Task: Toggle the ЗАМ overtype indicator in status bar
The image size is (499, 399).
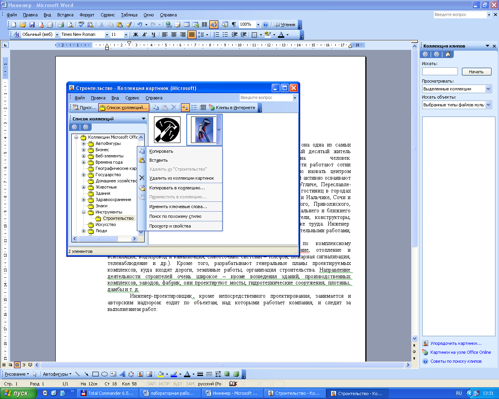Action: coord(190,384)
